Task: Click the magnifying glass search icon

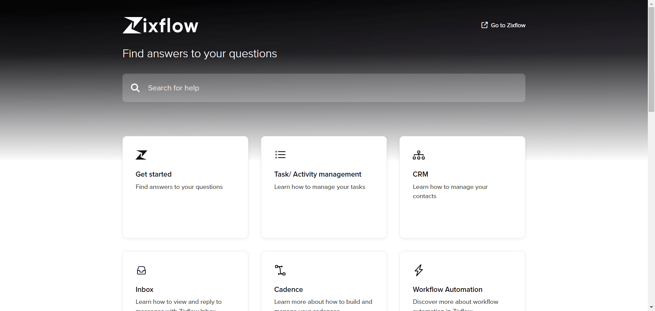Action: tap(135, 88)
